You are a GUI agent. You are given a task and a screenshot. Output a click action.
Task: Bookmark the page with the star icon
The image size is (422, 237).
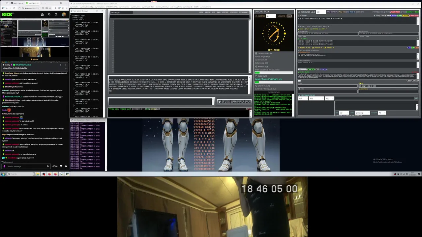point(50,8)
